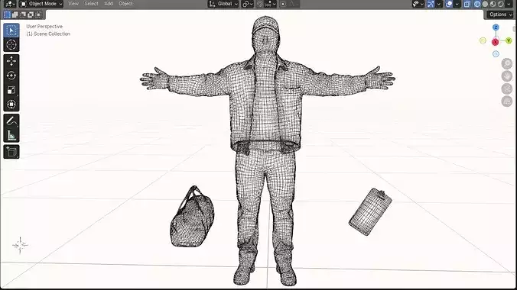This screenshot has width=517, height=290.
Task: Set selection mode to intersect
Action: pos(38,14)
